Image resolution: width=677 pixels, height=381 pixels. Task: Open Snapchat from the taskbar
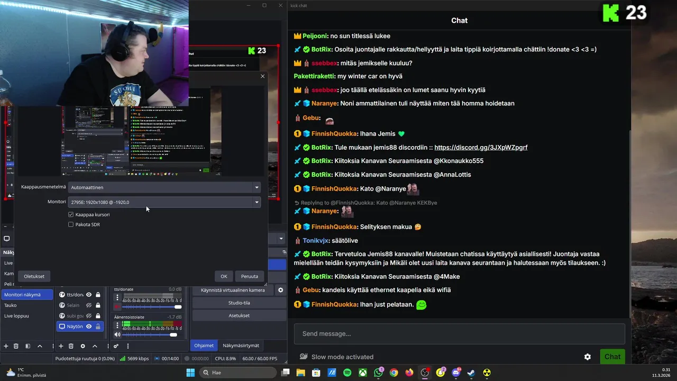pos(440,373)
